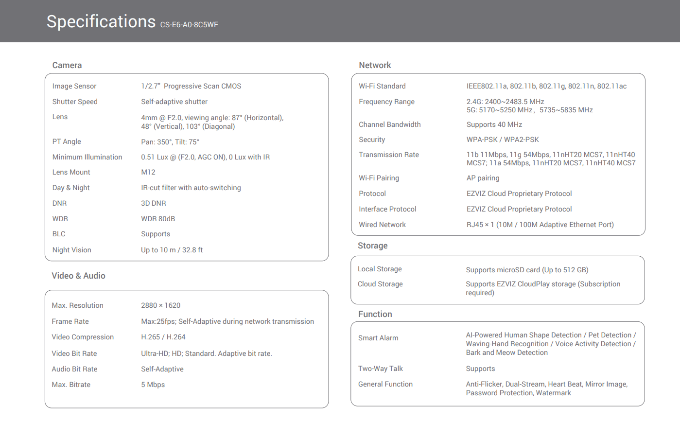Click the Local Storage label
The image size is (680, 423).
point(380,269)
